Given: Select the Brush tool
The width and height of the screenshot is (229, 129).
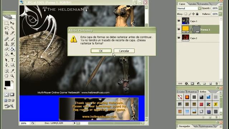Looking at the screenshot, I should click(12, 39).
